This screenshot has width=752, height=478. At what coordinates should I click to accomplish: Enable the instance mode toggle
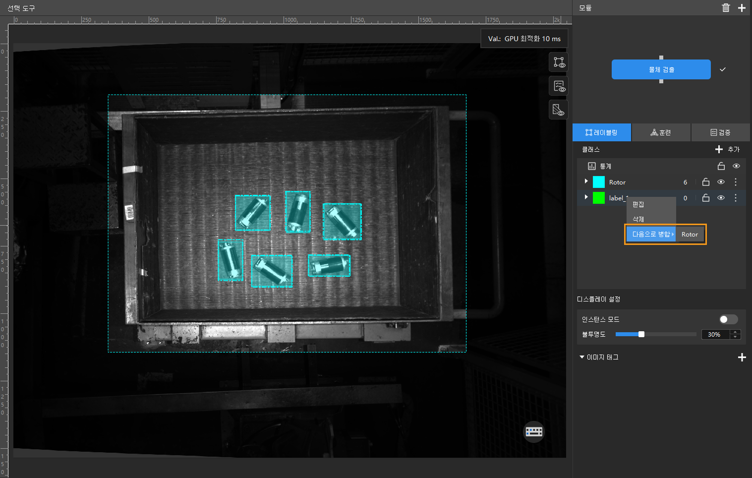tap(728, 319)
